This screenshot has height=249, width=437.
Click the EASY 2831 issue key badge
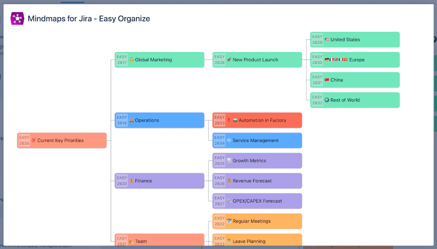tap(317, 80)
